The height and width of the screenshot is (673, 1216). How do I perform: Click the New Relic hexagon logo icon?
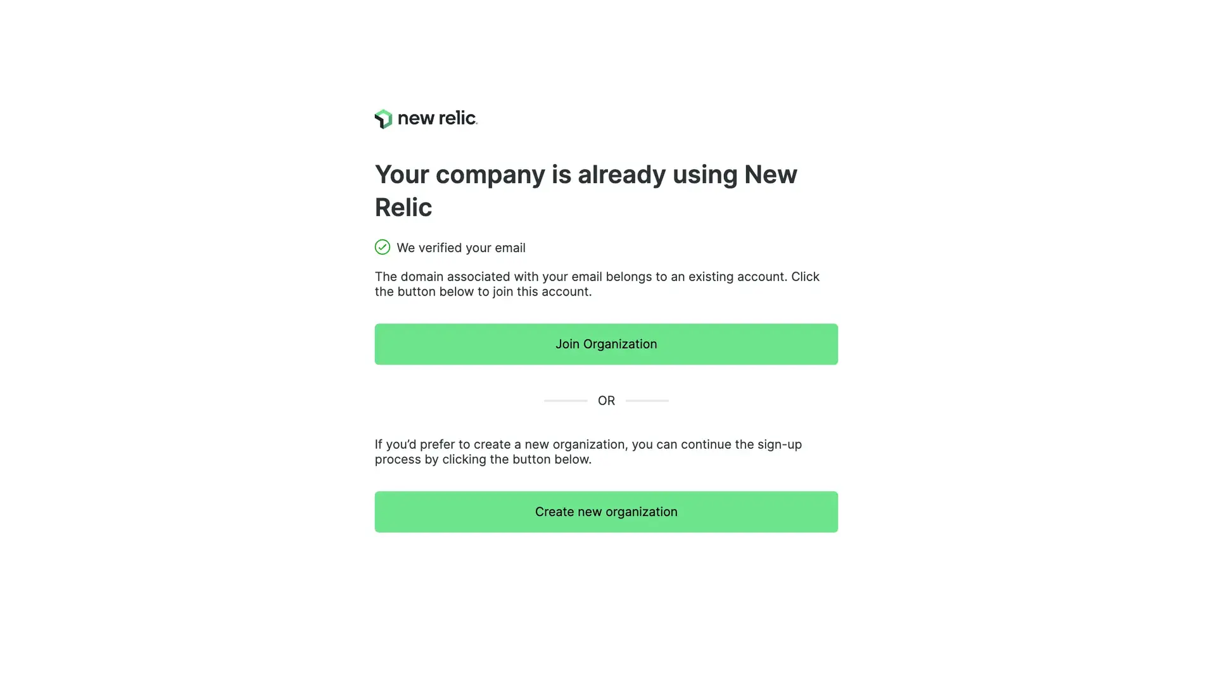click(383, 119)
